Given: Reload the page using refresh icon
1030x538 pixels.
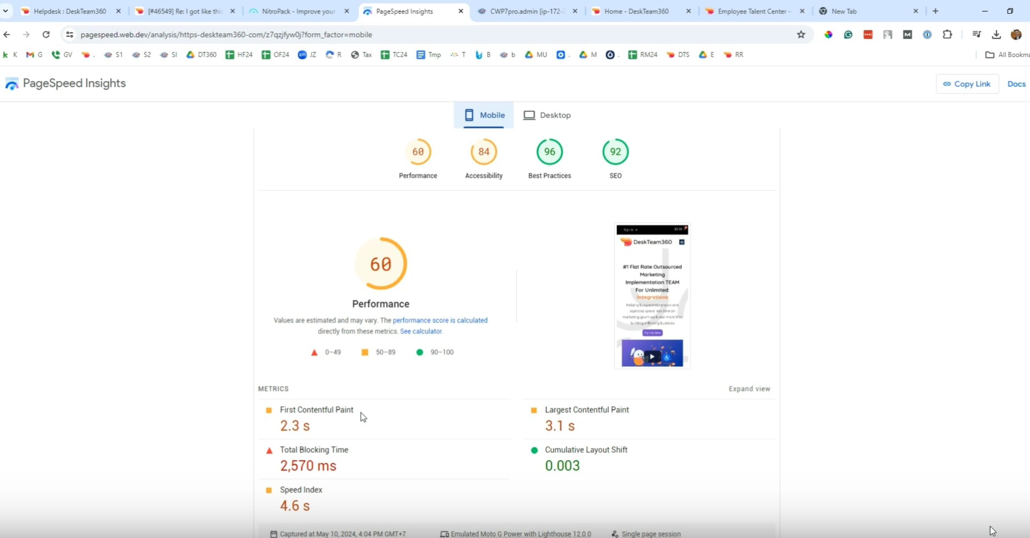Looking at the screenshot, I should [46, 35].
